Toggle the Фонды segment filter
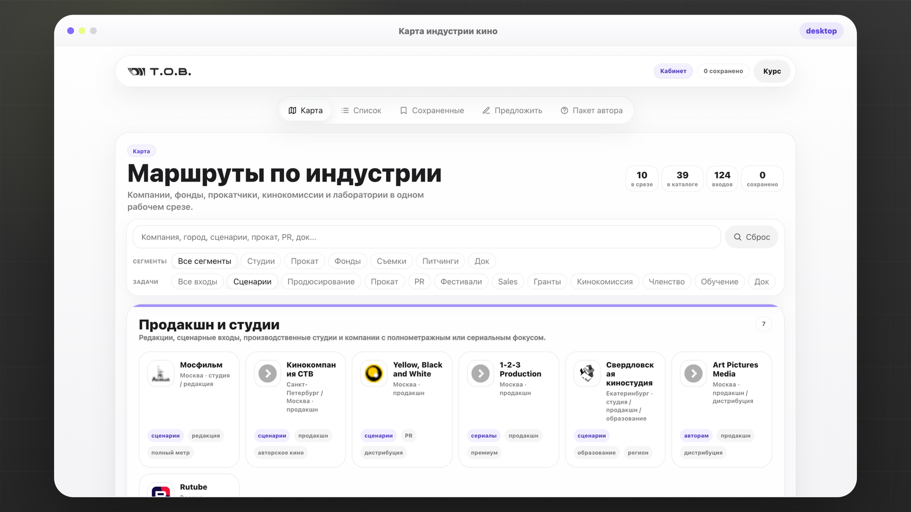 point(348,261)
